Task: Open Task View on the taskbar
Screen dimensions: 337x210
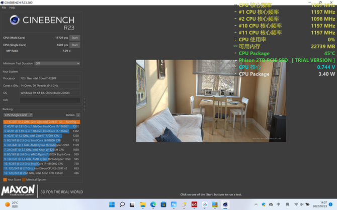Action: pyautogui.click(x=132, y=204)
